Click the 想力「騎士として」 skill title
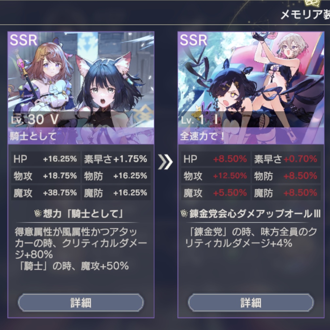The height and width of the screenshot is (330, 330). pos(83,213)
